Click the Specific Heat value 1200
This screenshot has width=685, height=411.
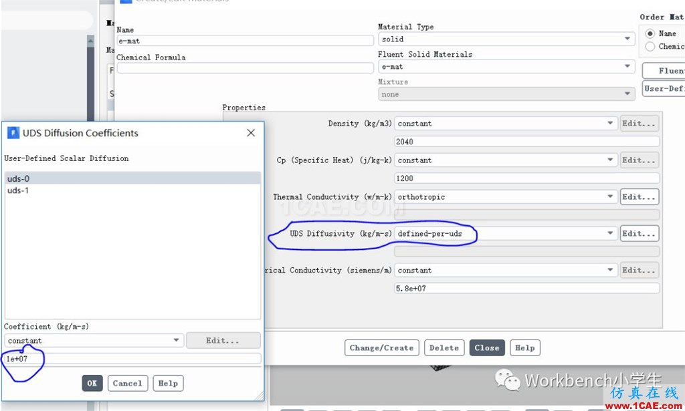point(527,178)
